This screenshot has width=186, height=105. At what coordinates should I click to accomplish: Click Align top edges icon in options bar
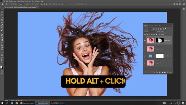[54, 4]
